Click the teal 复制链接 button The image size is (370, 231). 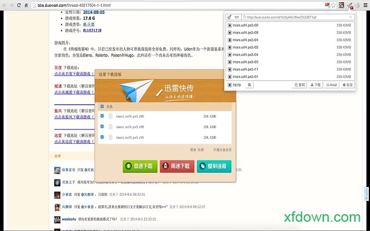coord(214,166)
